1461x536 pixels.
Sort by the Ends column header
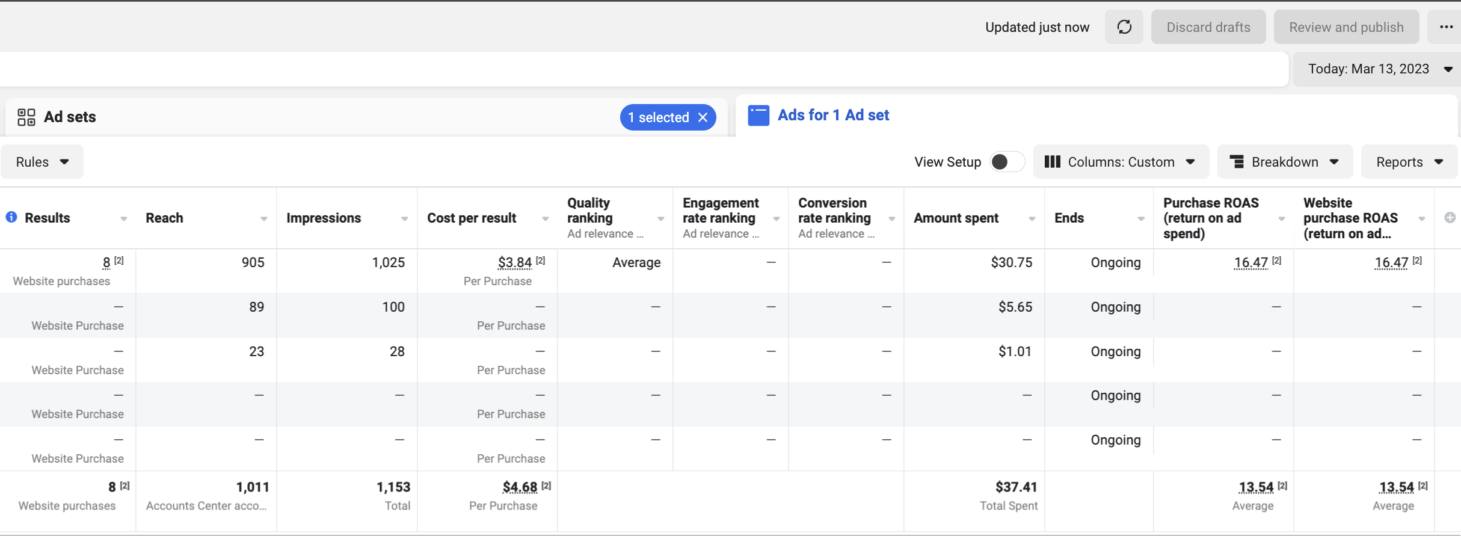(x=1069, y=218)
